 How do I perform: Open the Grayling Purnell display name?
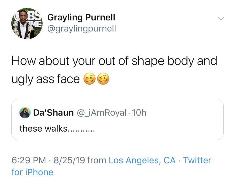81,18
